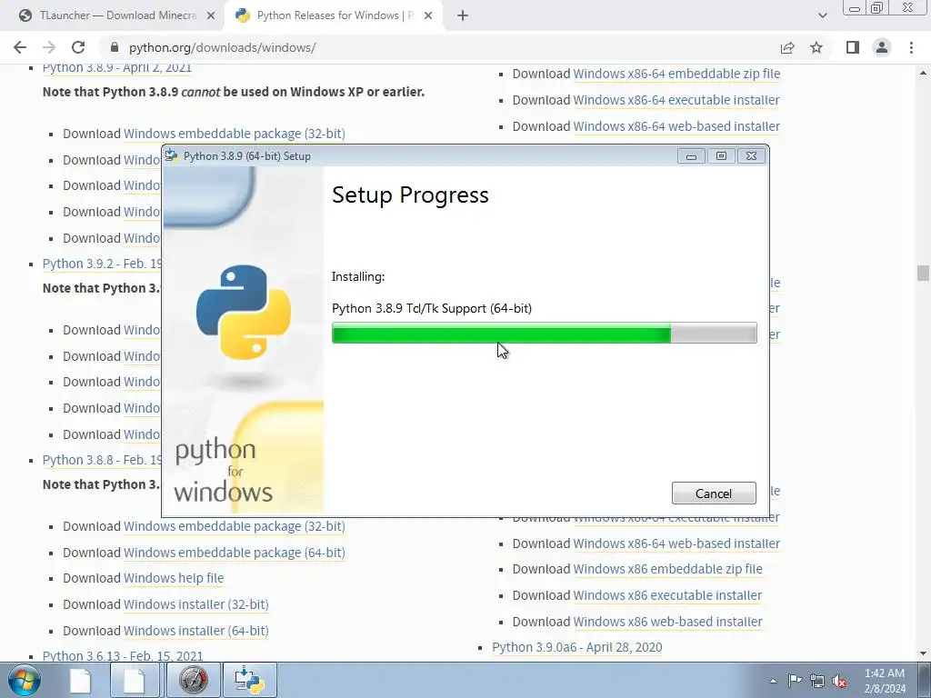Download Windows installer (64-bit)
The width and height of the screenshot is (931, 698).
[x=196, y=631]
